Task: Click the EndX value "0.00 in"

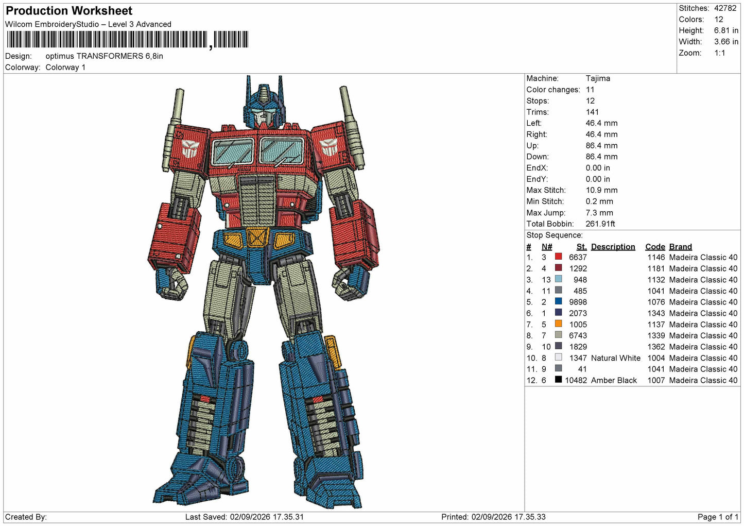Action: [598, 168]
